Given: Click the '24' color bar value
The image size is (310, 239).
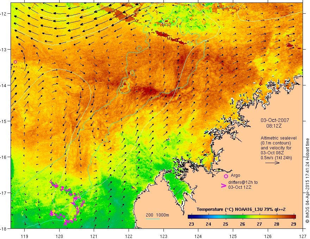Looking at the screenshot, I should tap(209, 224).
